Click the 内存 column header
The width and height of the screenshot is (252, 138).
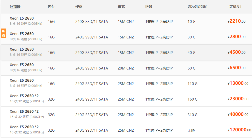pos(51,6)
